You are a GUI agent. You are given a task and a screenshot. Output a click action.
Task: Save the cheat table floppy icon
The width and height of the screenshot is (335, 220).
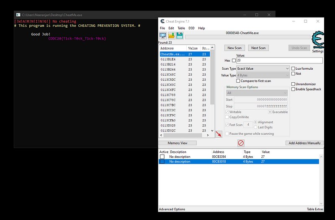pos(180,36)
